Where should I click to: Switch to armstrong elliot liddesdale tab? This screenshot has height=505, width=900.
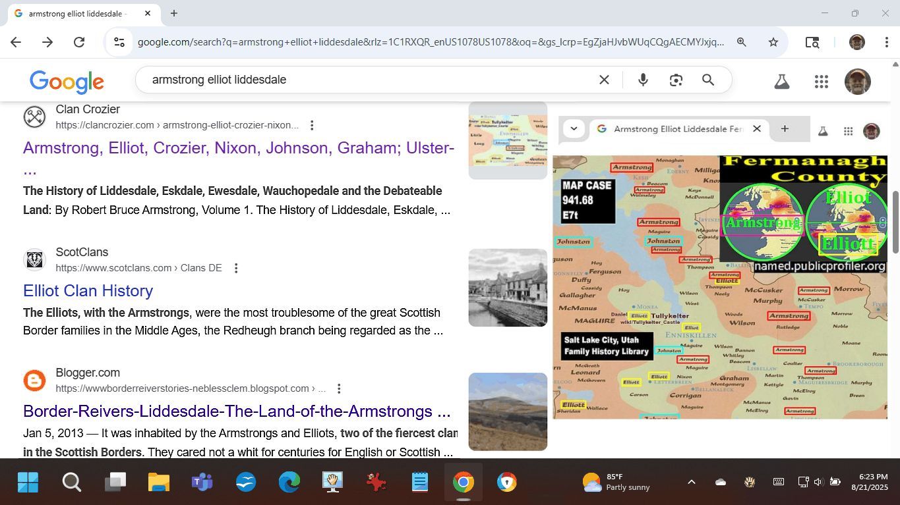point(76,13)
